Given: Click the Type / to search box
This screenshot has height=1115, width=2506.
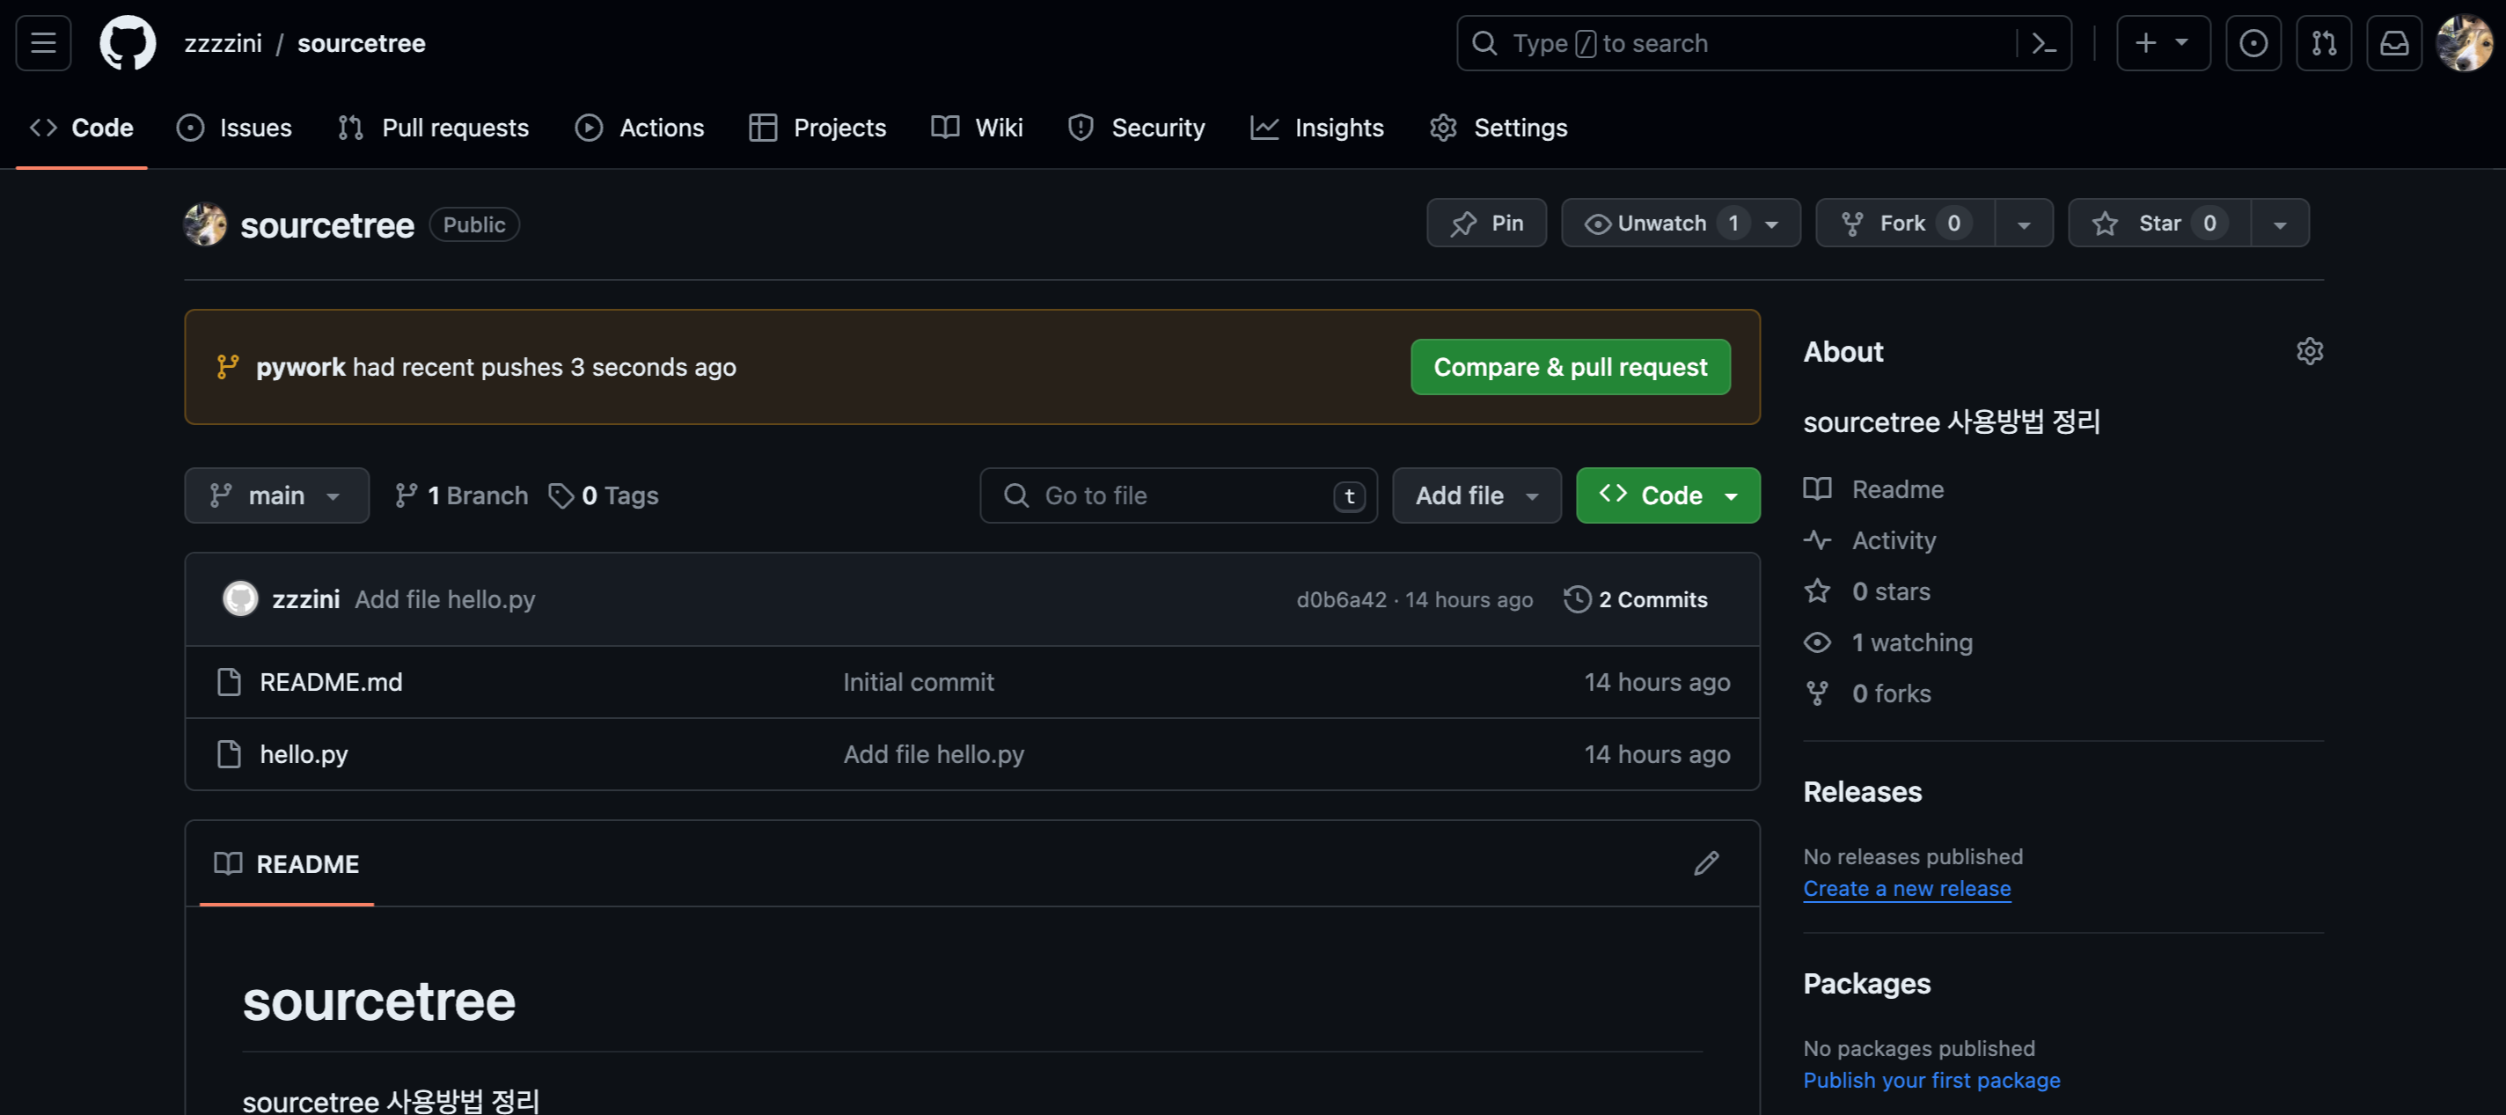Looking at the screenshot, I should coord(1762,43).
